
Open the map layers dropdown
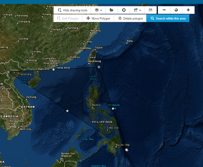pos(99,10)
